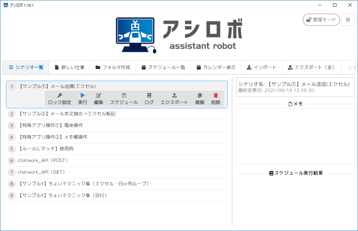Run scenario with the 実行 play icon
The width and height of the screenshot is (358, 231).
[x=83, y=95]
